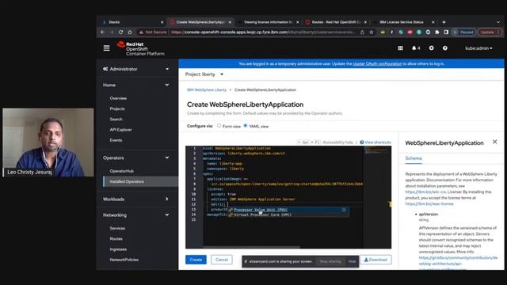Select the Form view radio button
This screenshot has width=507, height=285.
[219, 126]
